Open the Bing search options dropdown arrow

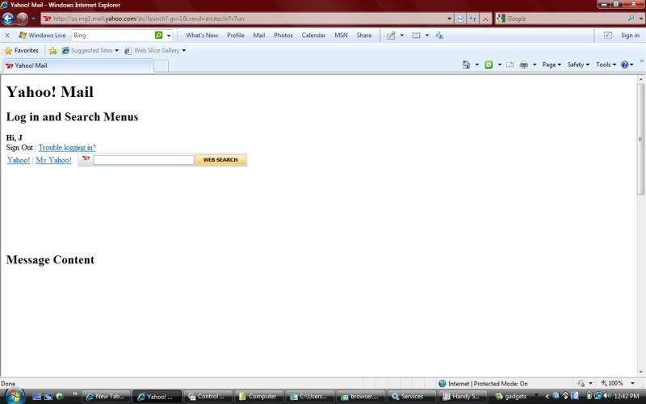pos(169,36)
